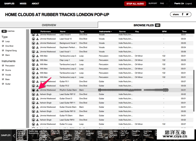Open Revive Jazz Supergroup pack thumbnail
The image size is (196, 141).
(x=33, y=135)
